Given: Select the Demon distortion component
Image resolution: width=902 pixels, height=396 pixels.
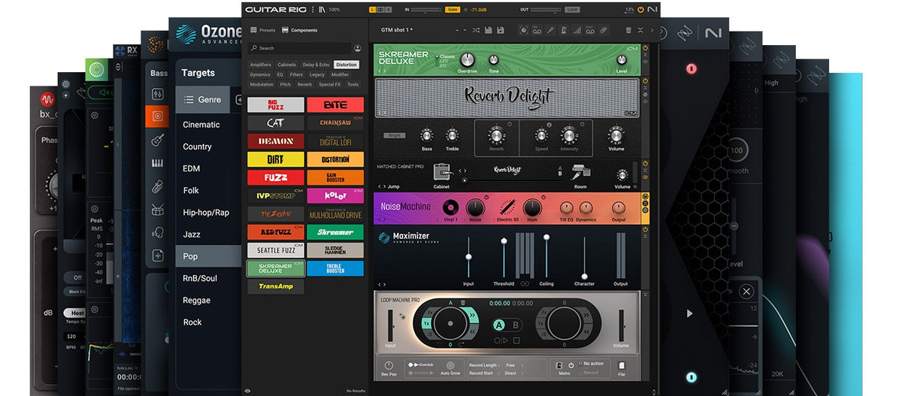Looking at the screenshot, I should click(276, 141).
